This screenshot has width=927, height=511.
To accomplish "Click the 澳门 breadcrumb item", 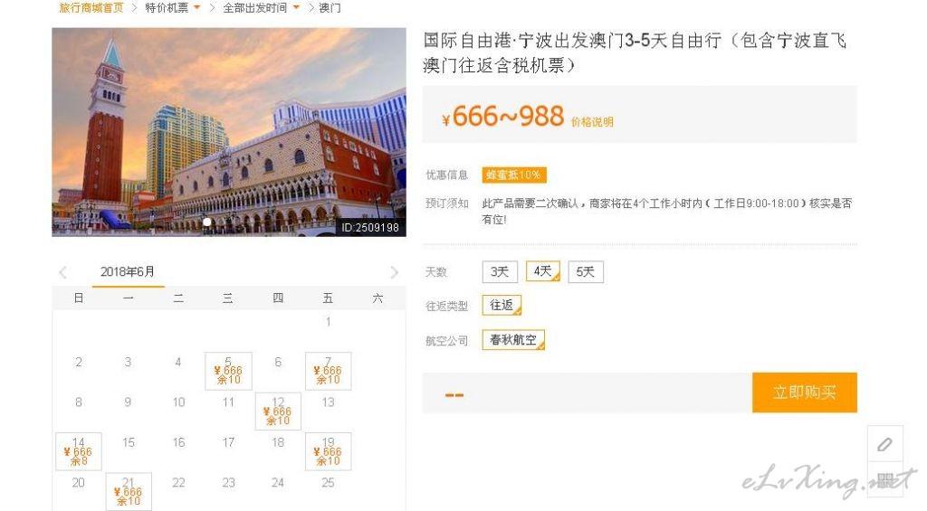I will tap(330, 7).
